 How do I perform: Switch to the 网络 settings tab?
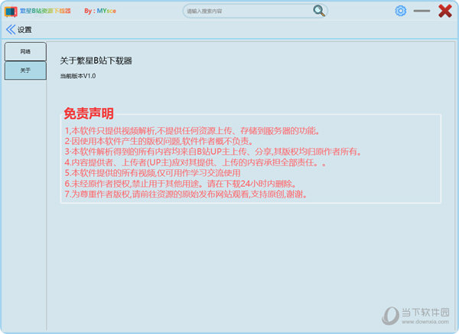pyautogui.click(x=25, y=51)
